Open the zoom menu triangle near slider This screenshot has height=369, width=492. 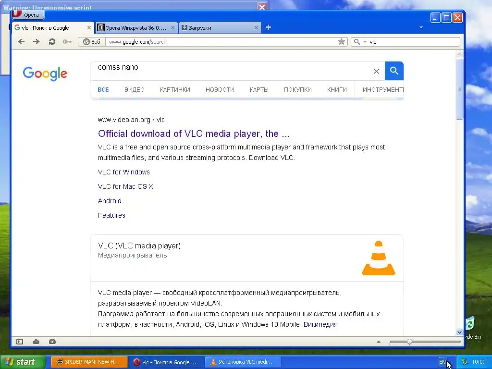click(379, 342)
